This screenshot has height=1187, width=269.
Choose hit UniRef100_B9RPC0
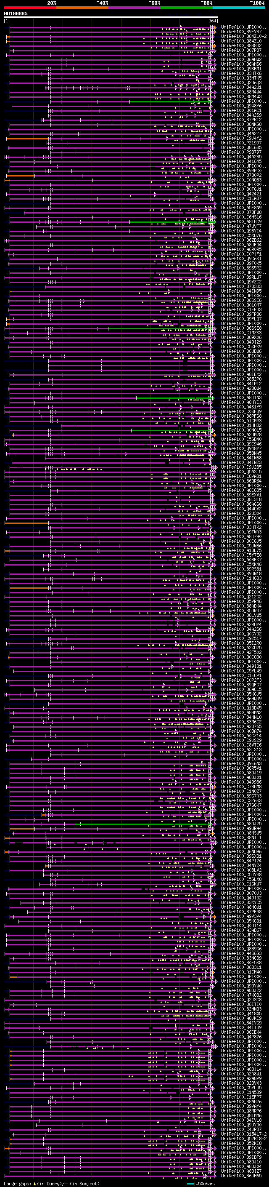click(x=241, y=171)
